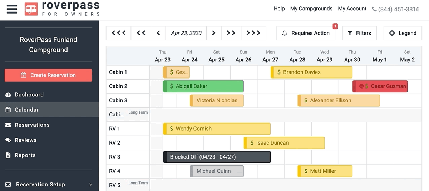
Task: Click the red notification badge showing 1
Action: coord(335,26)
